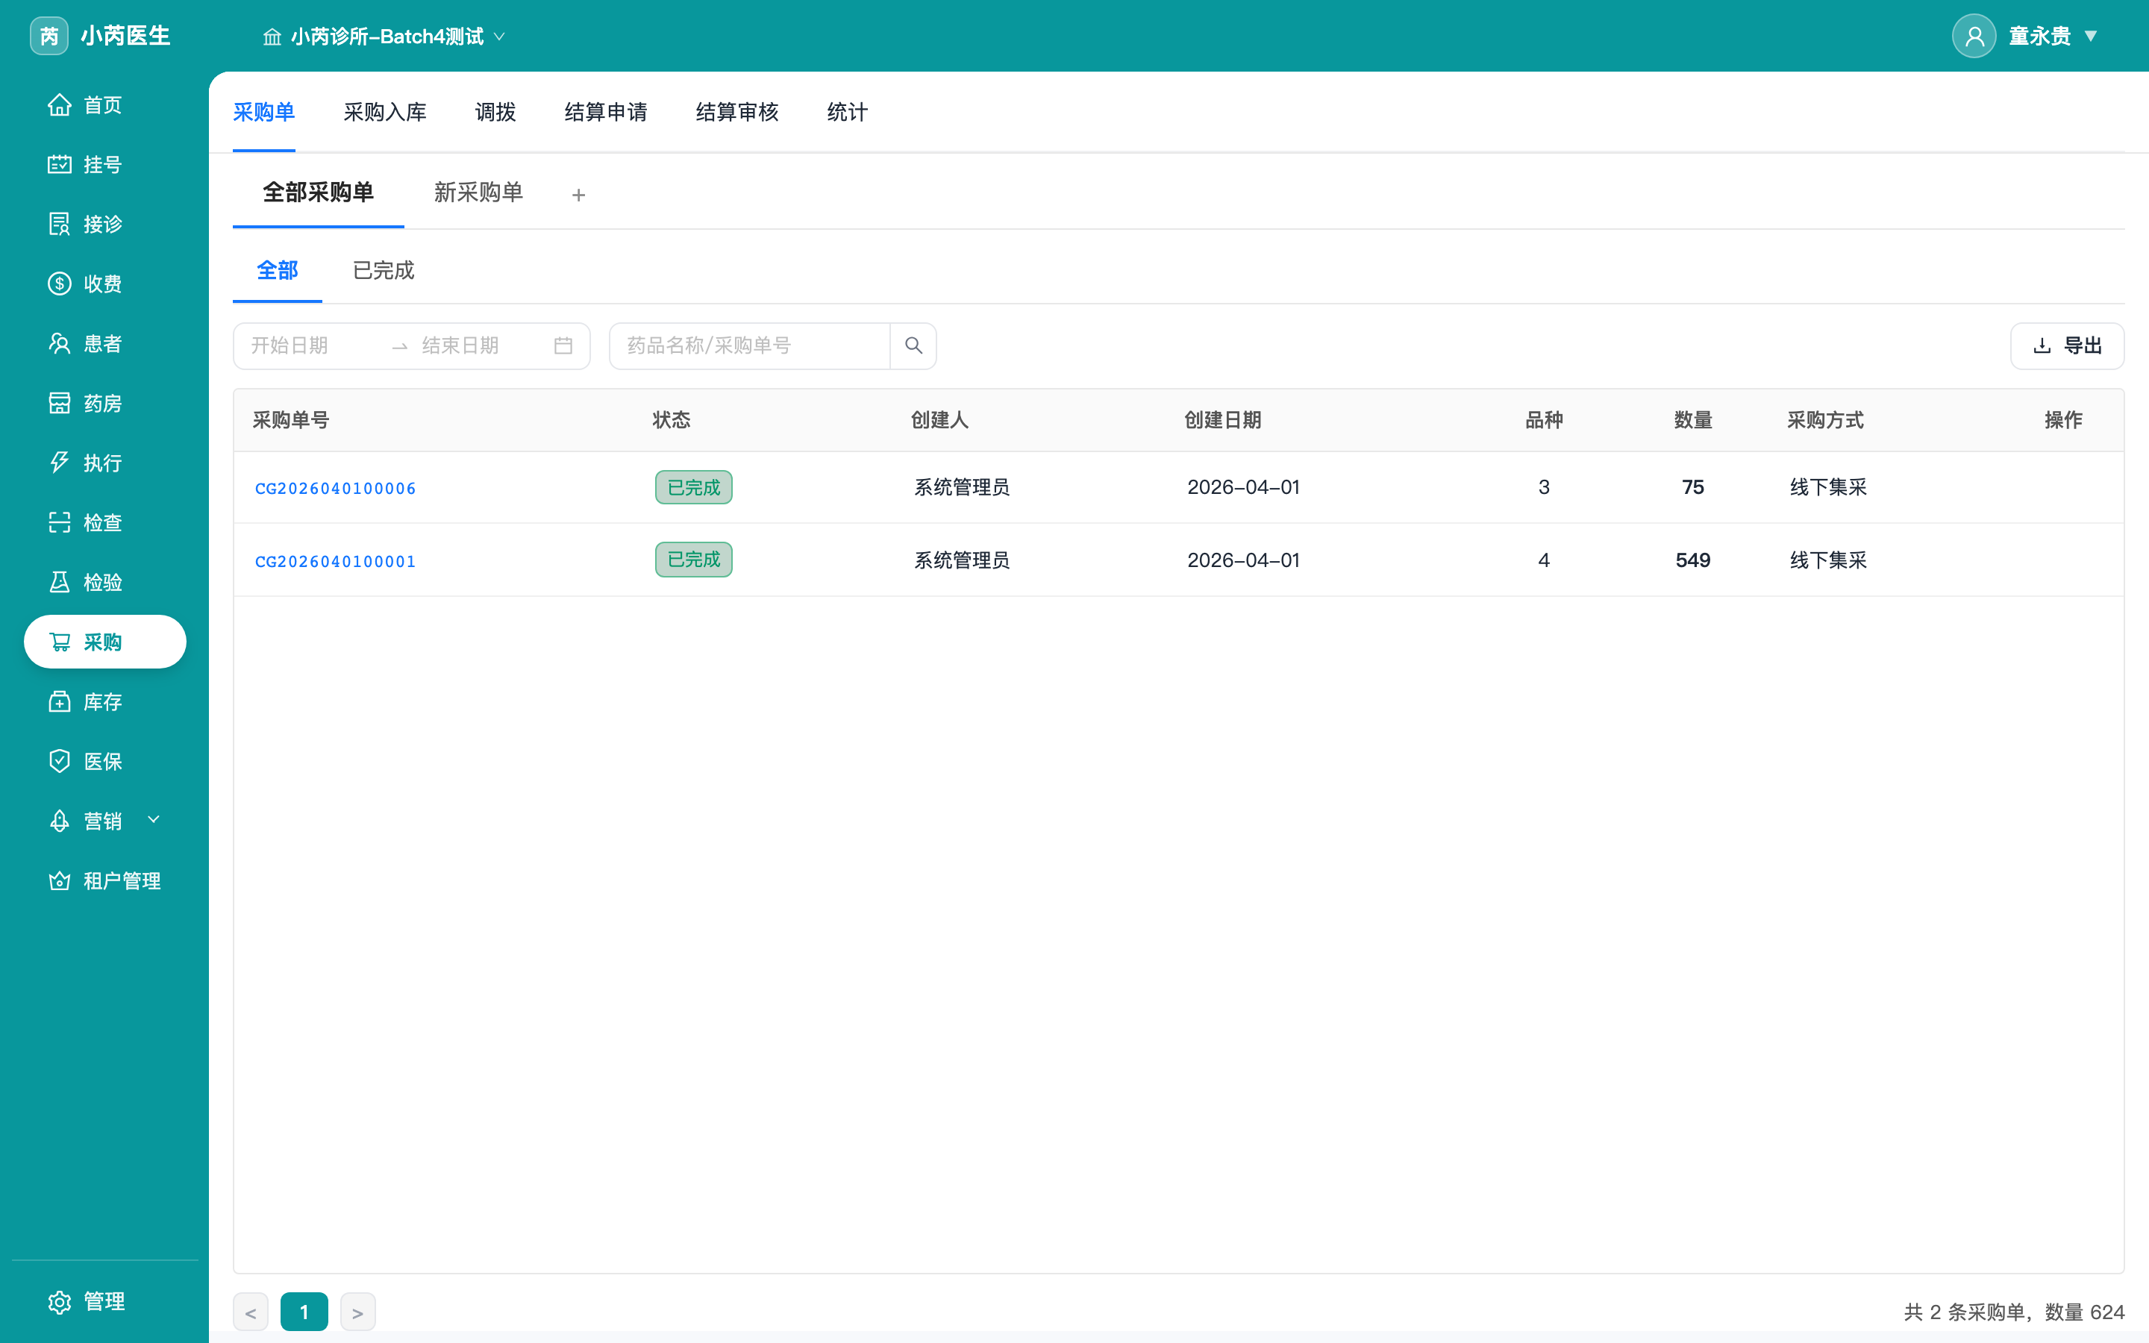Click 创建日期 column header
Screen dimensions: 2149x1343
[1223, 420]
